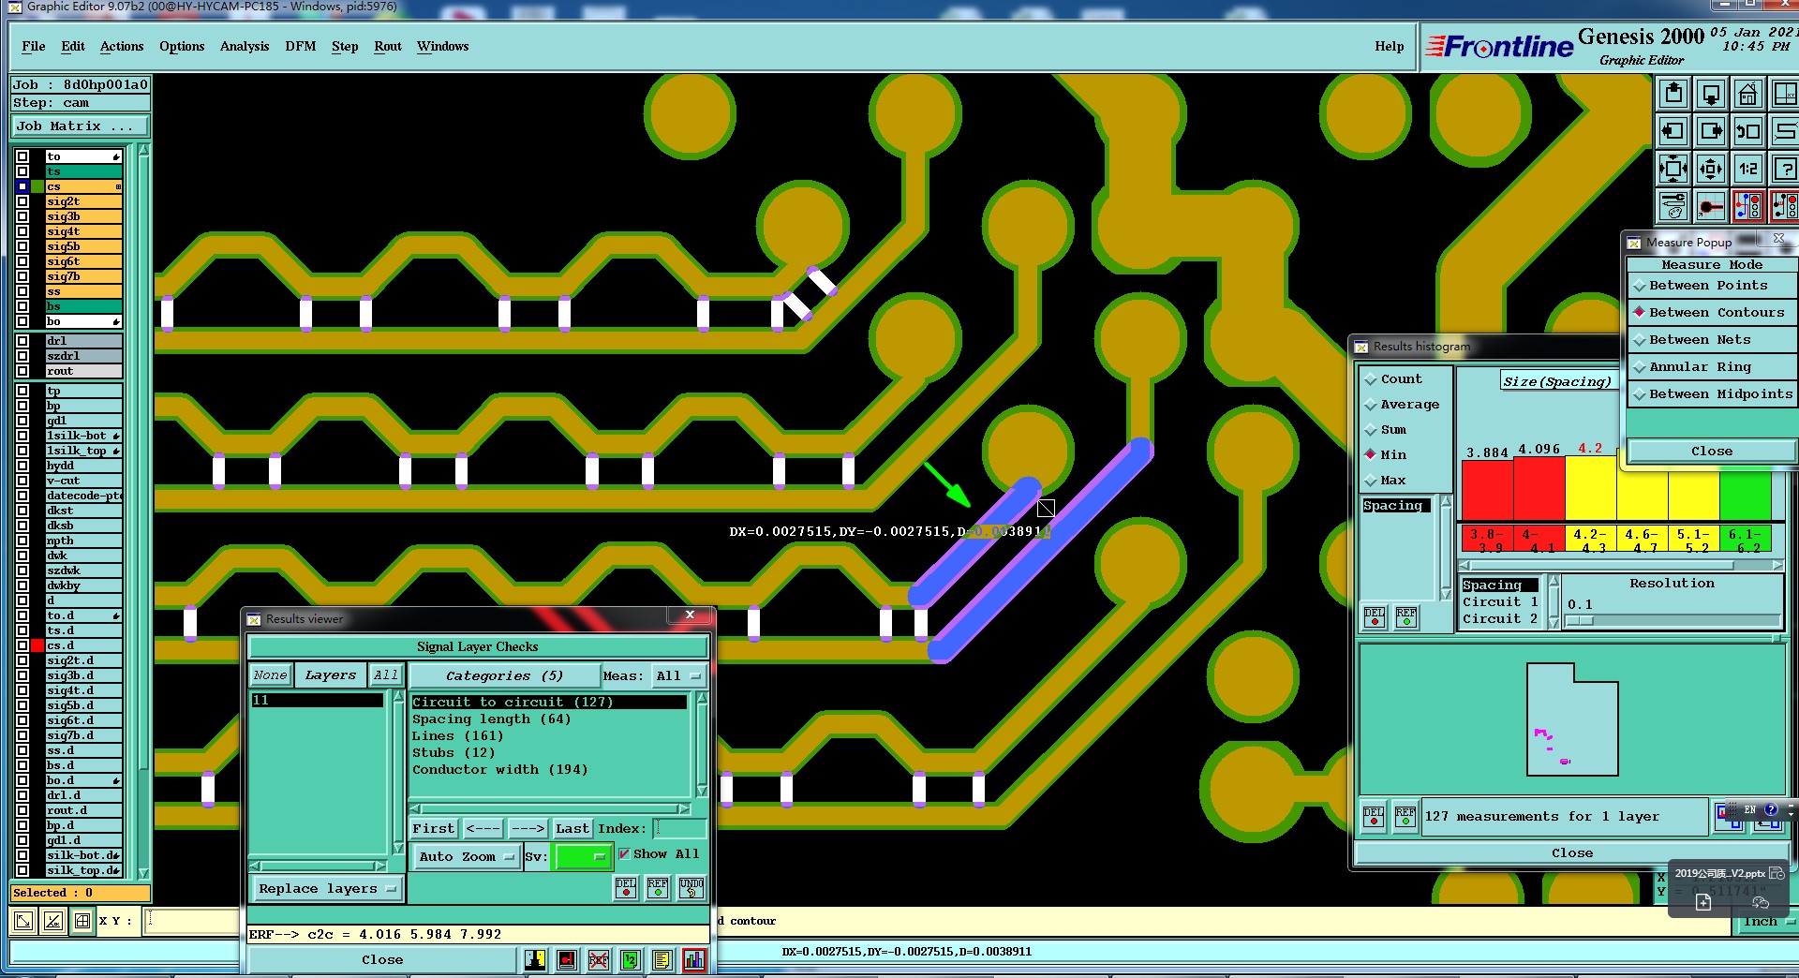Open the Auto Zoom dropdown
1799x978 pixels.
coord(467,856)
